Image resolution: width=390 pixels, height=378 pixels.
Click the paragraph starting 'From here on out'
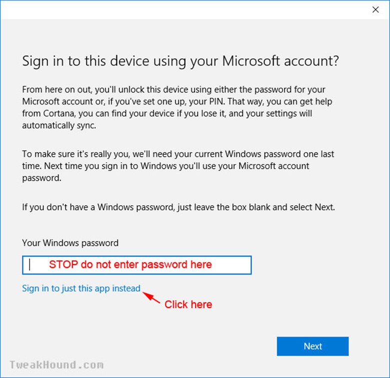pyautogui.click(x=177, y=107)
